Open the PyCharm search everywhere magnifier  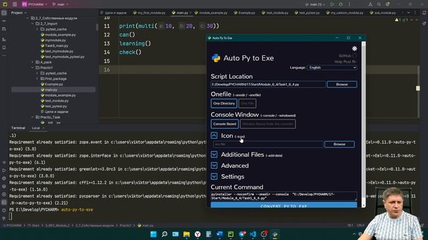(379, 5)
